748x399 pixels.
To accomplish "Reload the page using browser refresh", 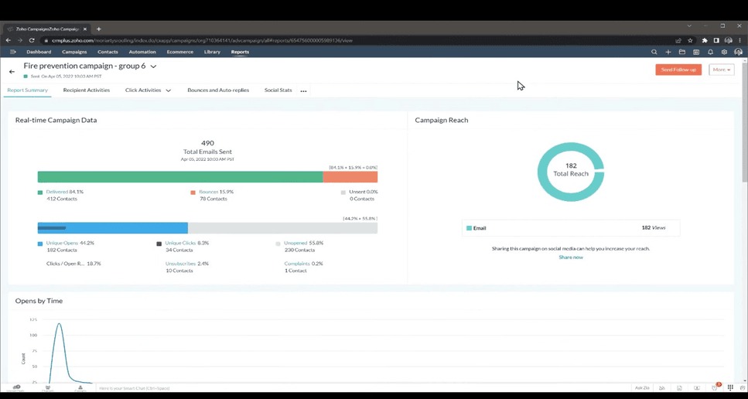I will click(x=32, y=40).
